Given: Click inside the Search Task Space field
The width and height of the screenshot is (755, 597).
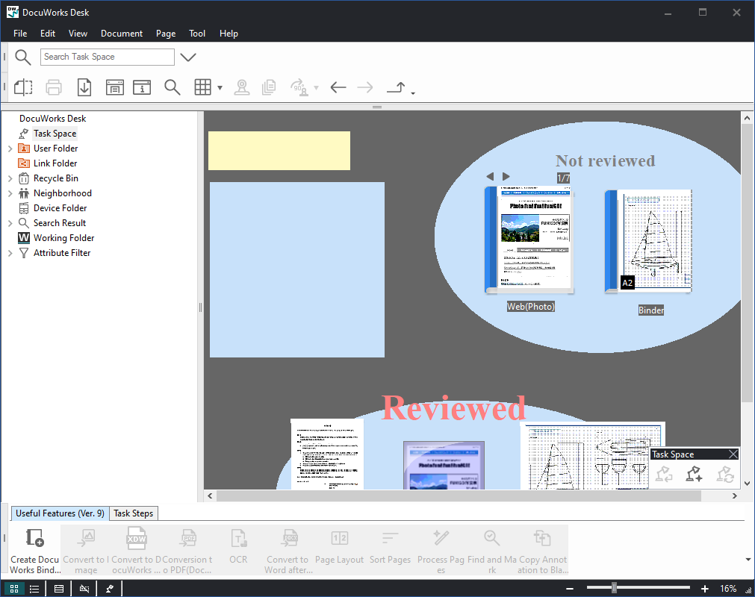Looking at the screenshot, I should coord(108,57).
